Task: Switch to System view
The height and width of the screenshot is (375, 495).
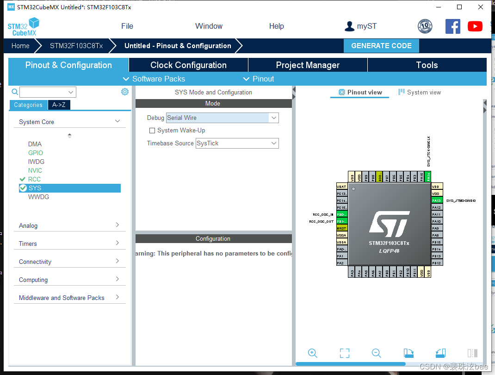Action: 420,92
